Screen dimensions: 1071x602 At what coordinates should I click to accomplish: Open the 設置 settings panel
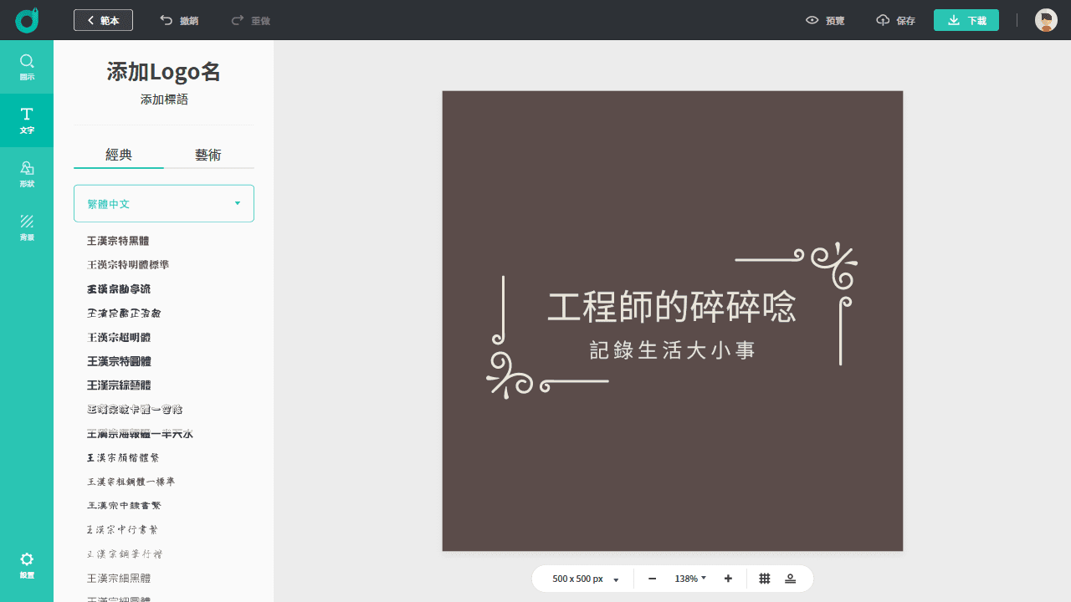(27, 566)
